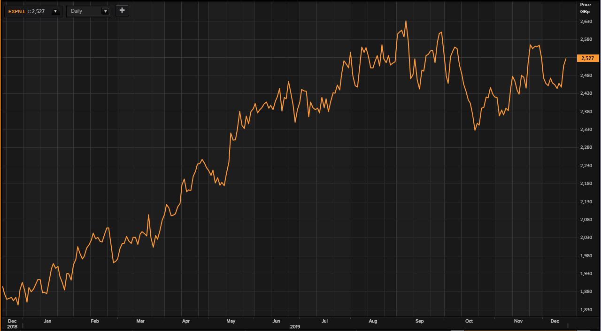The width and height of the screenshot is (601, 331).
Task: Click the 1,930 price axis label
Action: (586, 274)
